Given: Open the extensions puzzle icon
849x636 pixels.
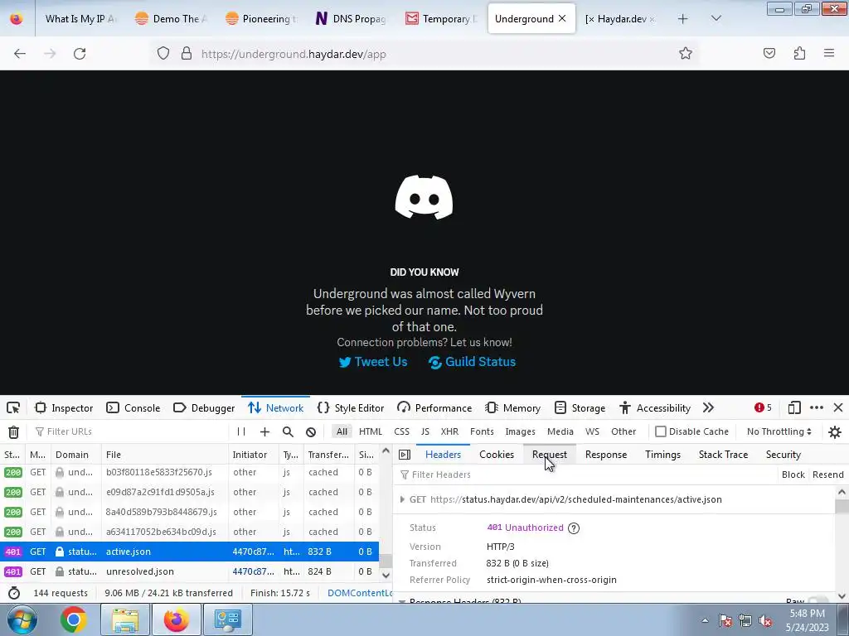Looking at the screenshot, I should pos(799,54).
